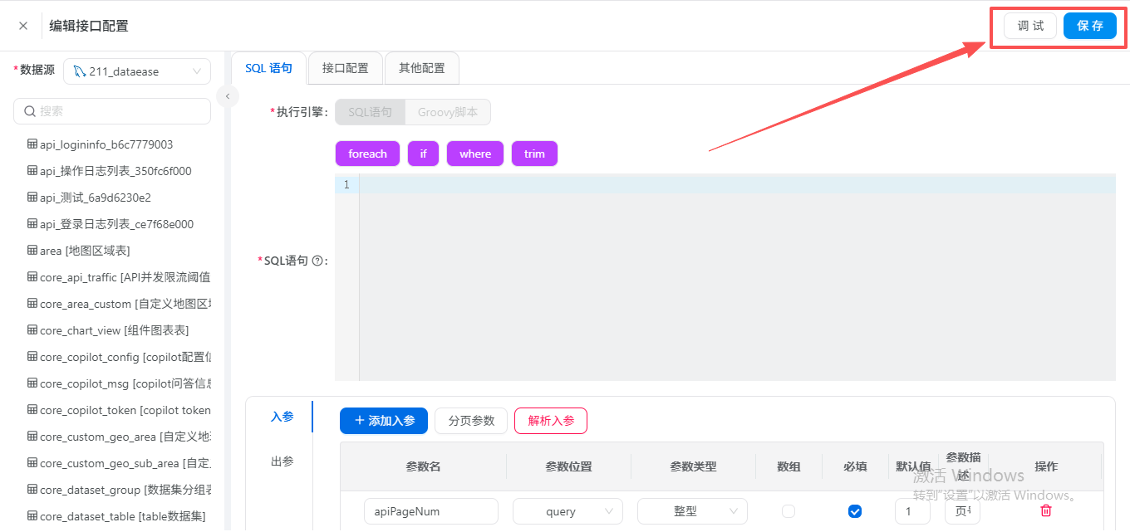The image size is (1130, 532).
Task: Click the table icon of core_copilot_msg
Action: [32, 383]
